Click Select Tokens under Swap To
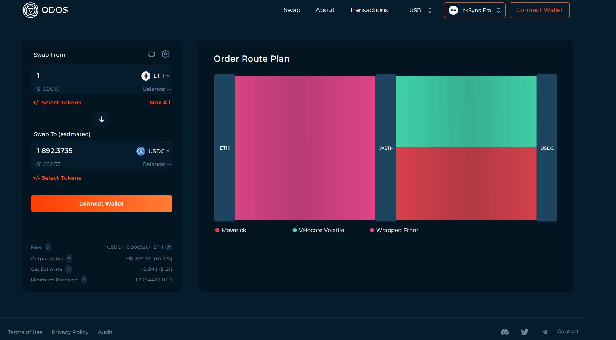 coord(57,178)
